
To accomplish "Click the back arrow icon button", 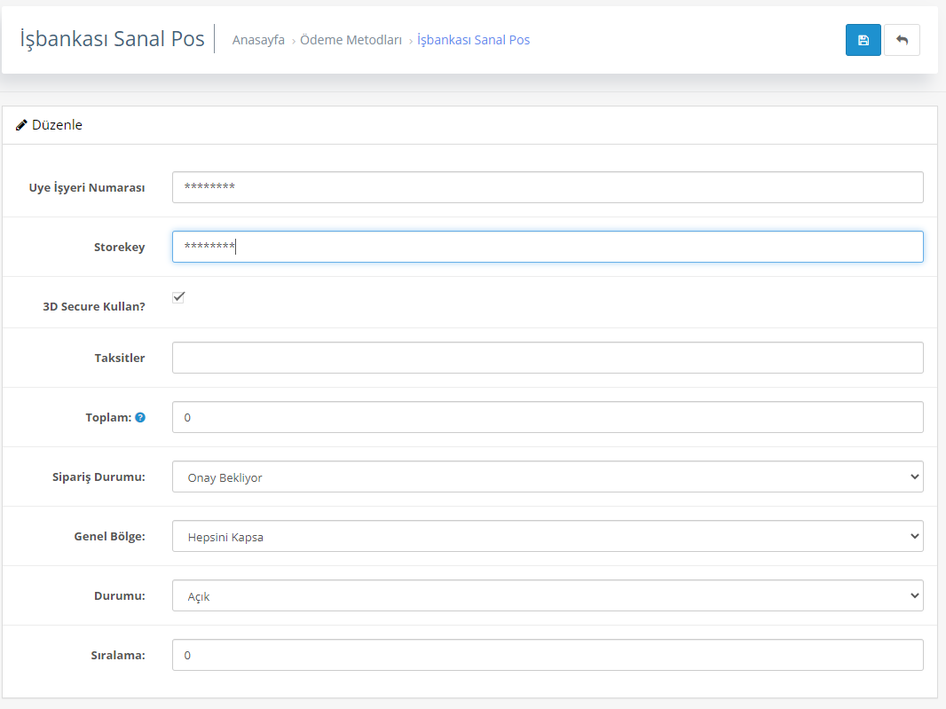I will (x=902, y=40).
